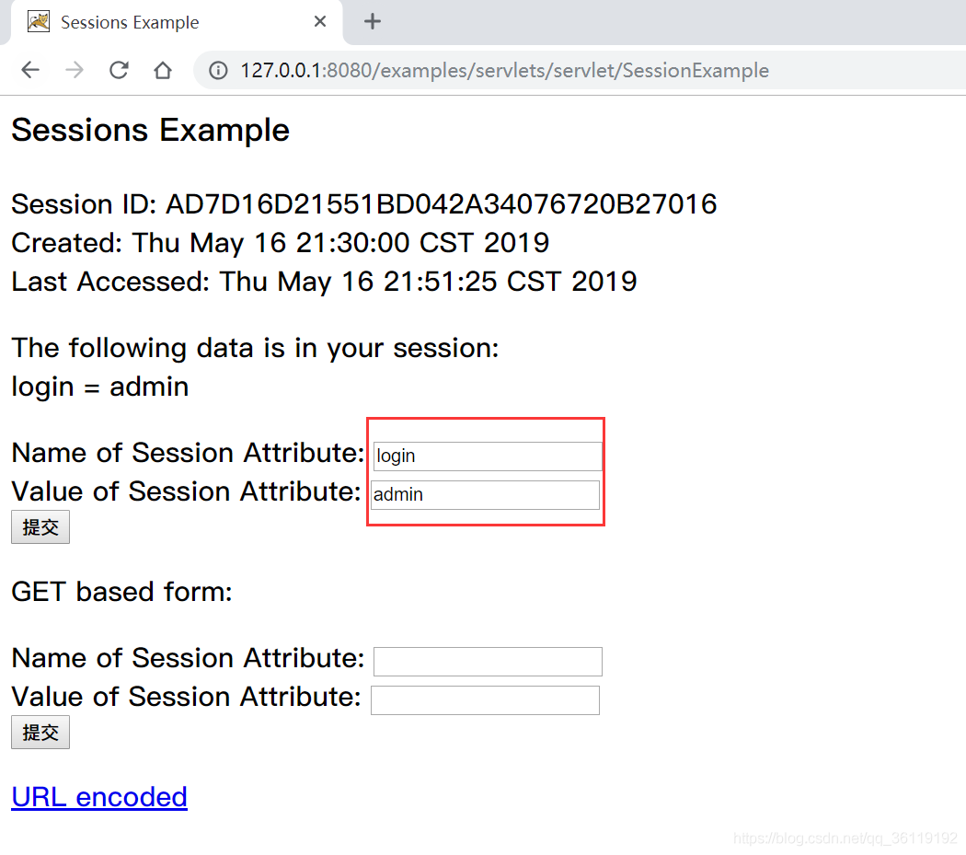Close the Sessions Example tab
966x855 pixels.
point(319,20)
